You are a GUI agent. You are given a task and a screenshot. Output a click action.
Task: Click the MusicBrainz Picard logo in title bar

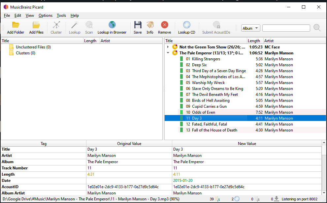tap(6, 7)
